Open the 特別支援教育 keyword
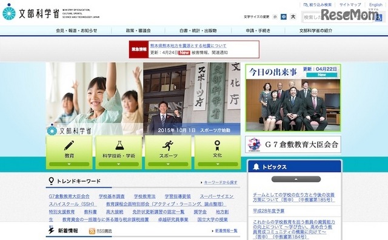 click(62, 212)
